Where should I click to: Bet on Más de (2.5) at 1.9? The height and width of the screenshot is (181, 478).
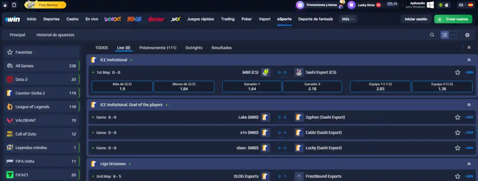point(122,87)
